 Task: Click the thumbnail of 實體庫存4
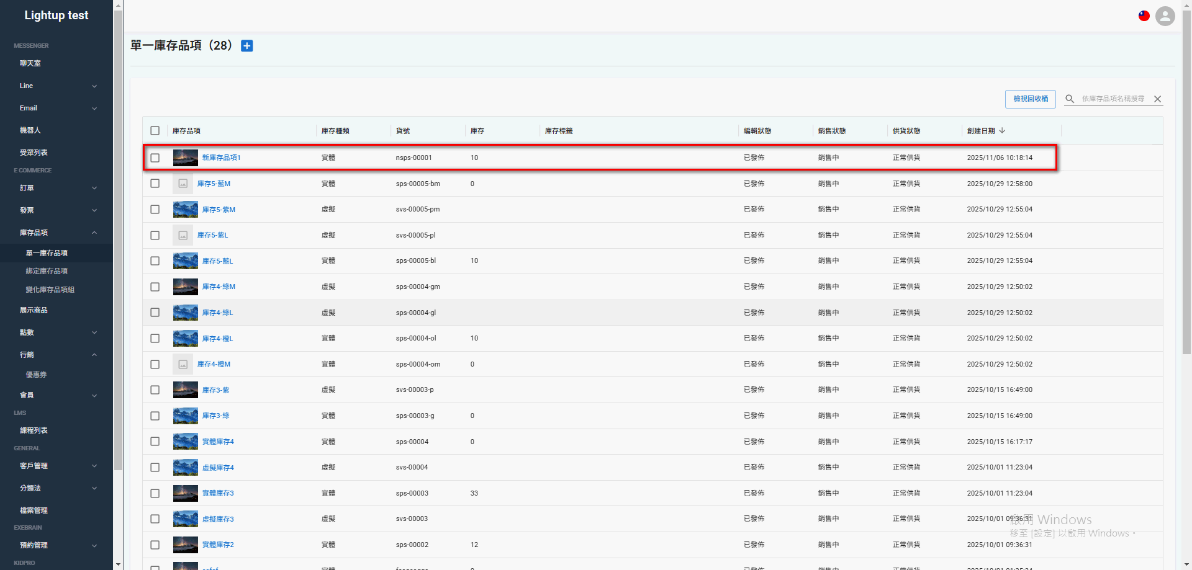point(186,442)
